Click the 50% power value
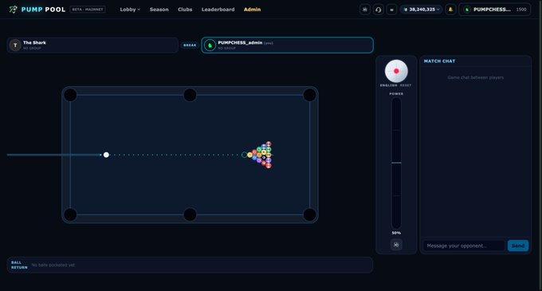The image size is (542, 291). coord(396,233)
